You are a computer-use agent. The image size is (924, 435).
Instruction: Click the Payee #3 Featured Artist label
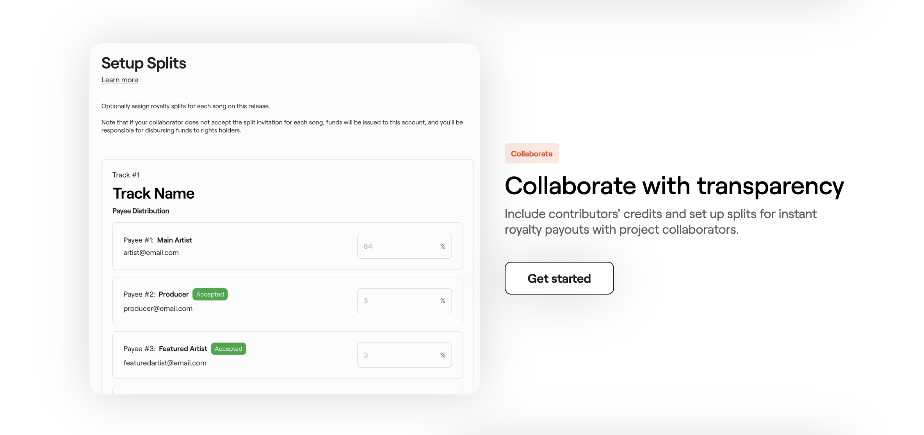click(x=165, y=349)
